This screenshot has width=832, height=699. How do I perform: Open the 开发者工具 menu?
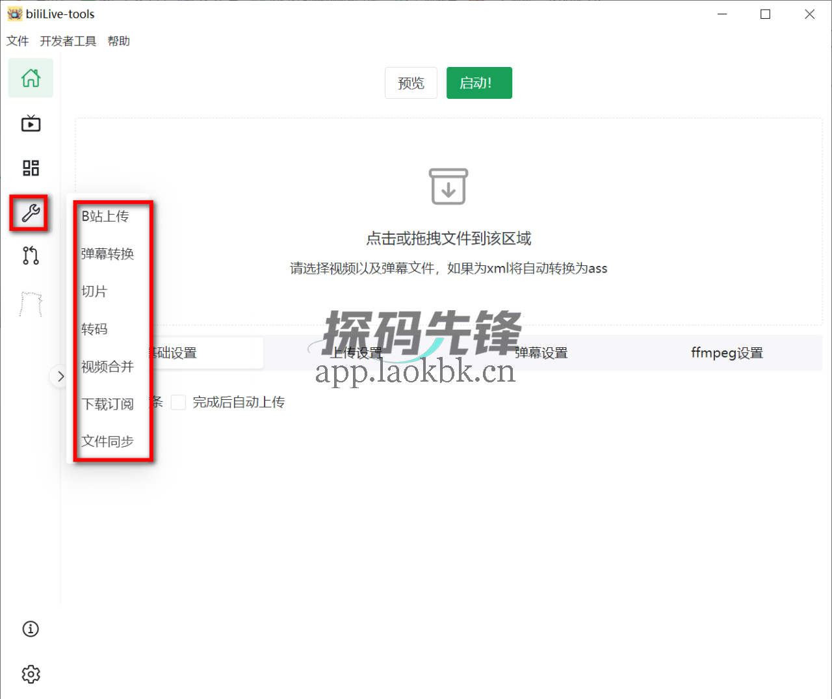coord(68,41)
